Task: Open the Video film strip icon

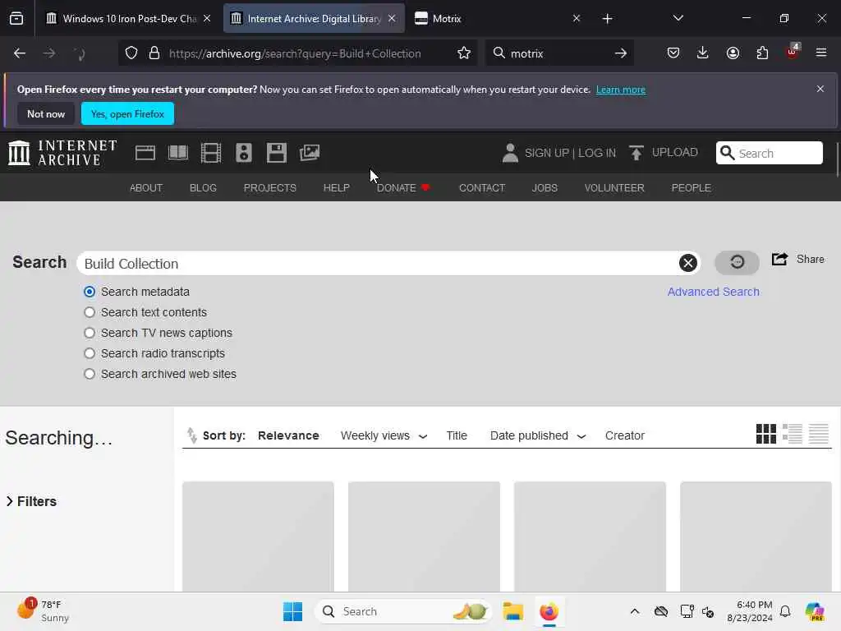Action: 211,153
